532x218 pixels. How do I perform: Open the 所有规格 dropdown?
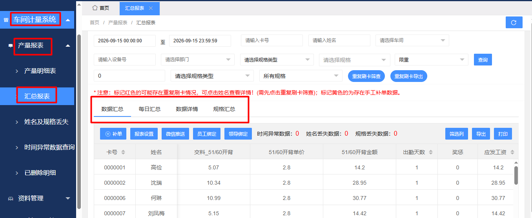tap(301, 76)
